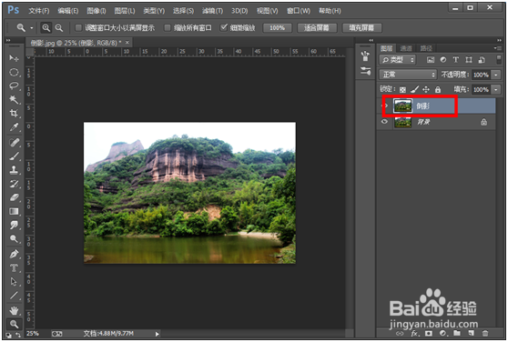The image size is (508, 342).
Task: Open the 图像(I) menu
Action: point(97,11)
